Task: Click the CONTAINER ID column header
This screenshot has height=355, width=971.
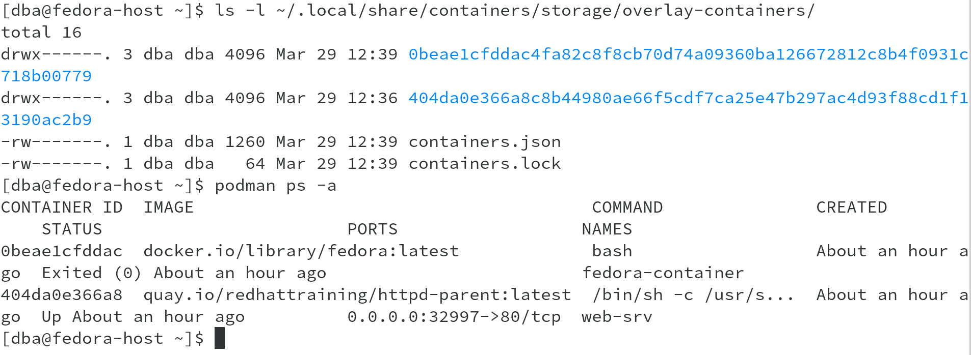Action: point(62,208)
